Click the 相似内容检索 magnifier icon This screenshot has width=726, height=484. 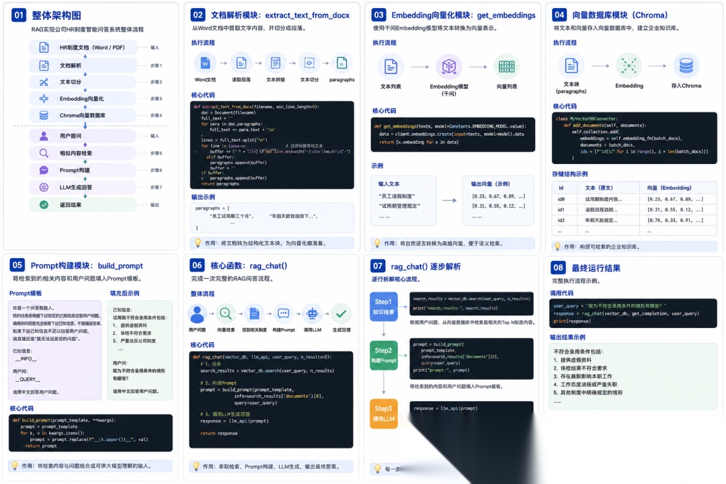point(44,153)
